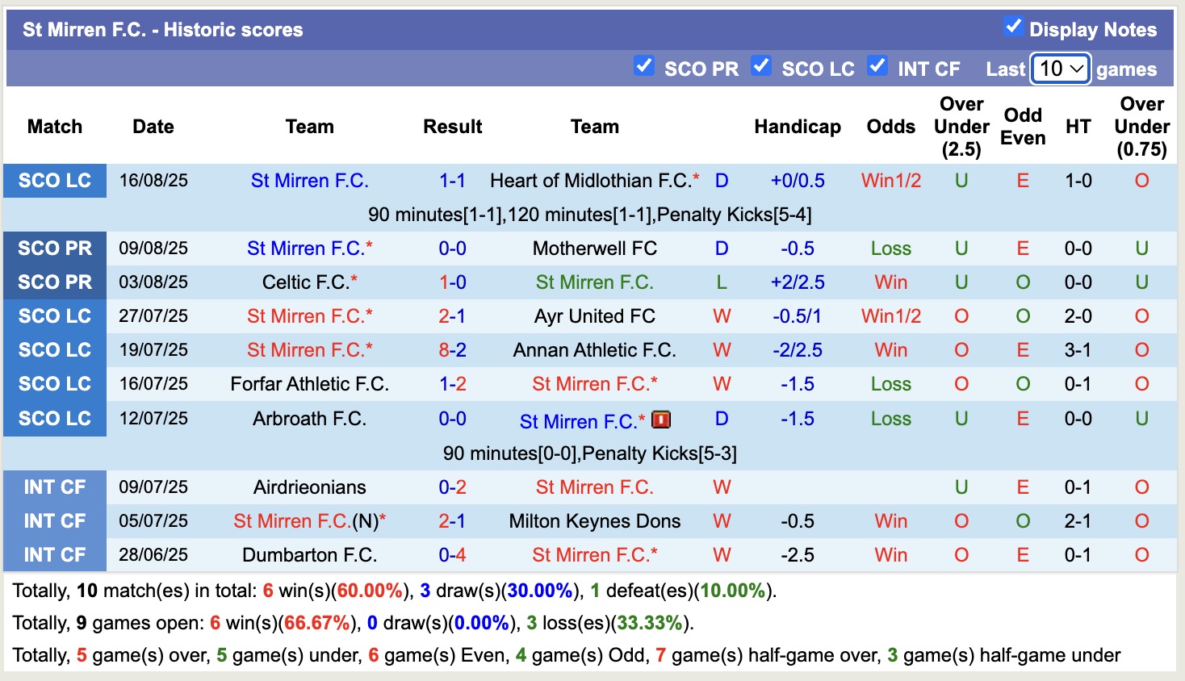This screenshot has width=1185, height=681.
Task: Disable the SCO LC filter checkbox
Action: pyautogui.click(x=761, y=68)
